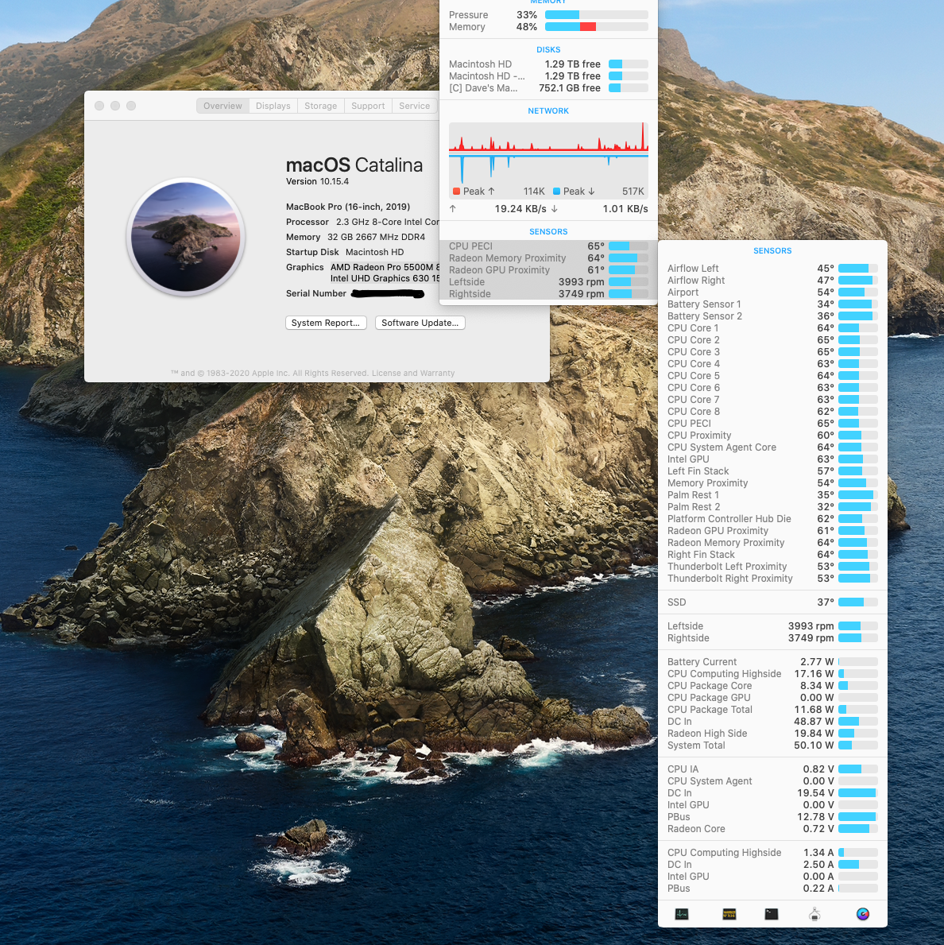Click the Palm Rest 2 sensor row

pyautogui.click(x=772, y=507)
